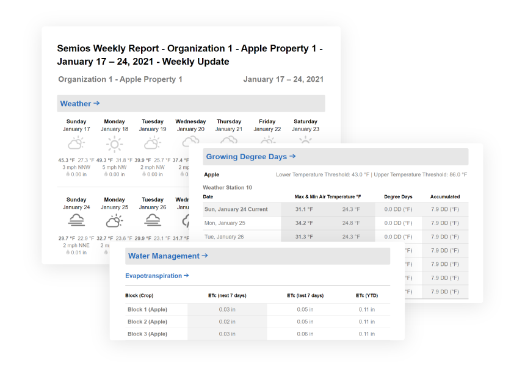The height and width of the screenshot is (366, 525).
Task: Click the Monday January 18 sunny icon
Action: click(x=114, y=144)
